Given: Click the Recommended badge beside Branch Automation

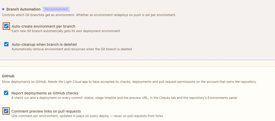Looking at the screenshot, I should tap(56, 9).
